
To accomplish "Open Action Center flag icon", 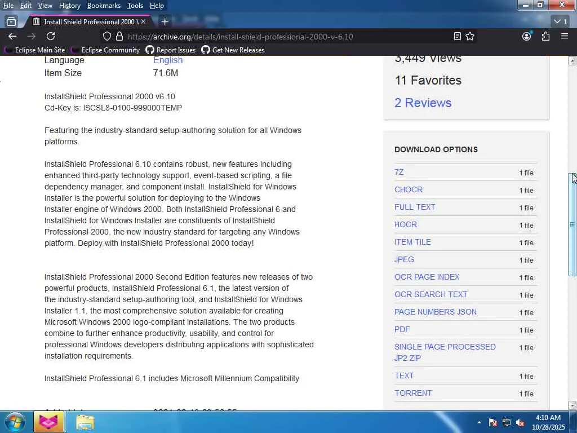I will 493,423.
